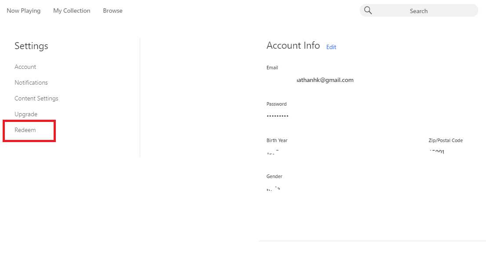Viewport: 486px width, 257px height.
Task: Click the Zip/Postal Code label
Action: (446, 140)
